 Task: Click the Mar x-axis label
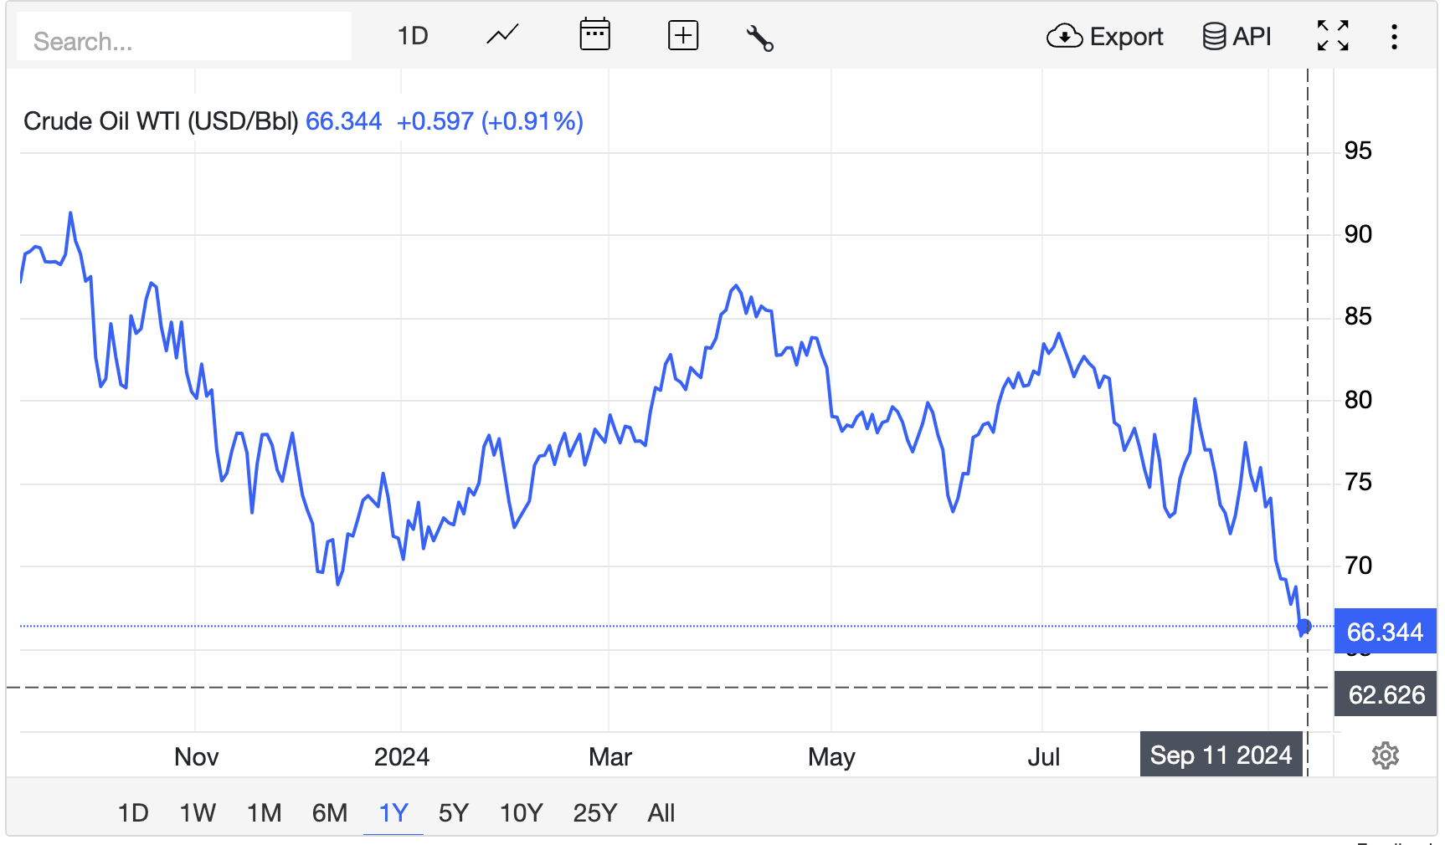point(610,756)
